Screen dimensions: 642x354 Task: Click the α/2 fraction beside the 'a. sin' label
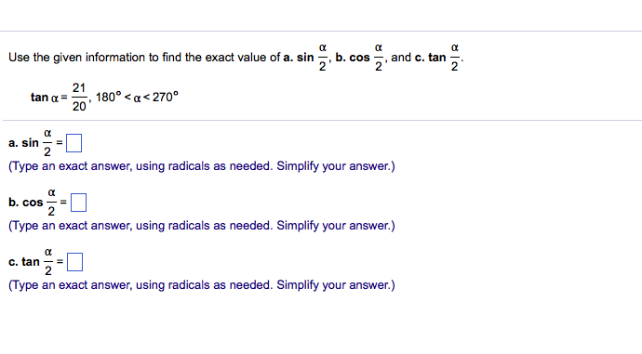47,143
